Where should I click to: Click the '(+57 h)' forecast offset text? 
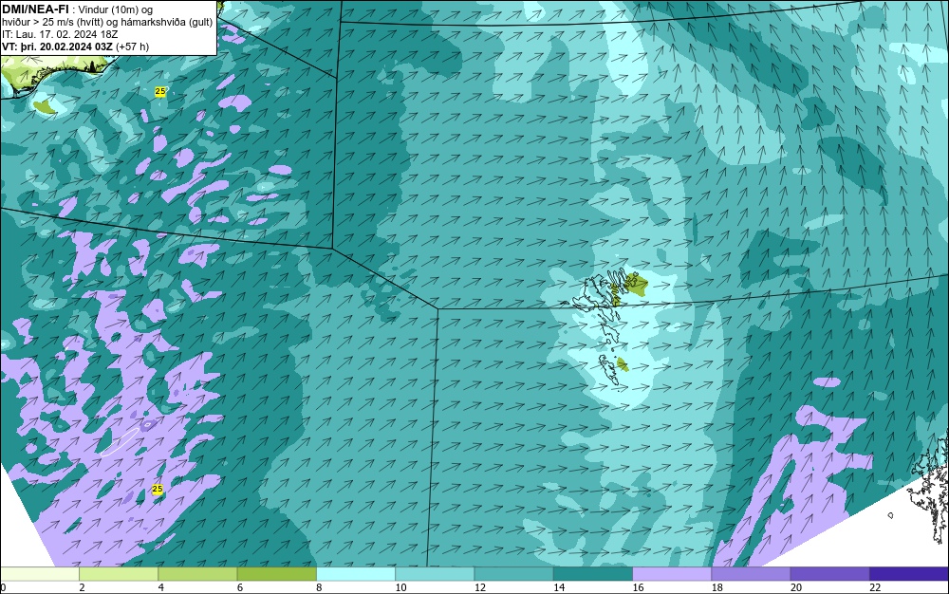click(x=132, y=46)
